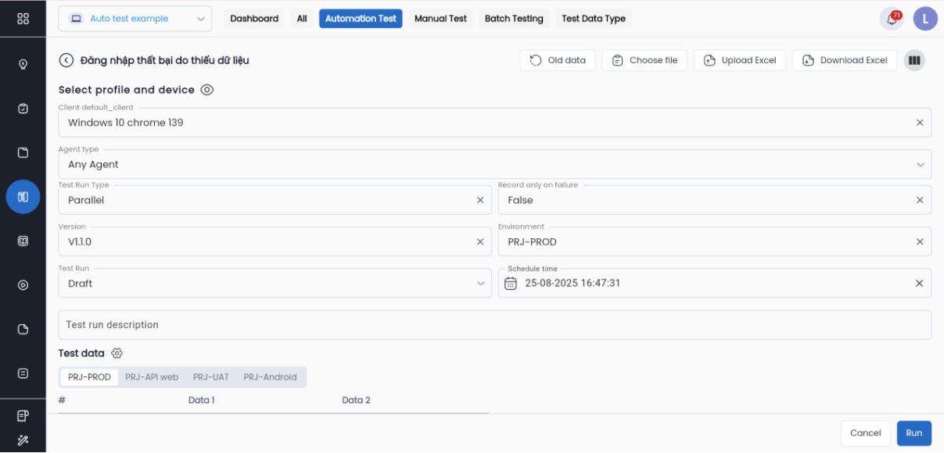Click the Run button
Screen dimensions: 944x453
[913, 433]
